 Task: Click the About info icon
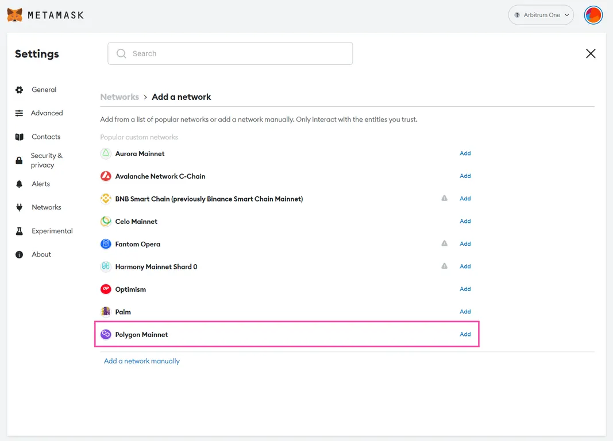19,255
